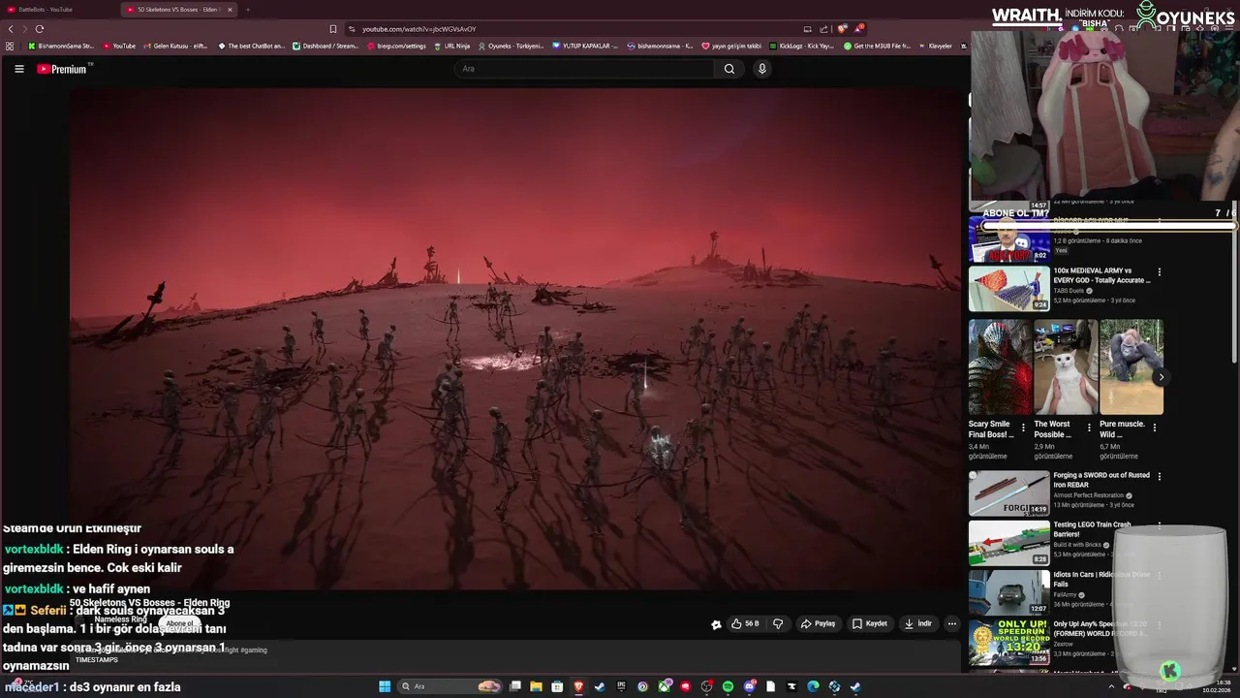Open File Explorer from taskbar

(x=536, y=686)
